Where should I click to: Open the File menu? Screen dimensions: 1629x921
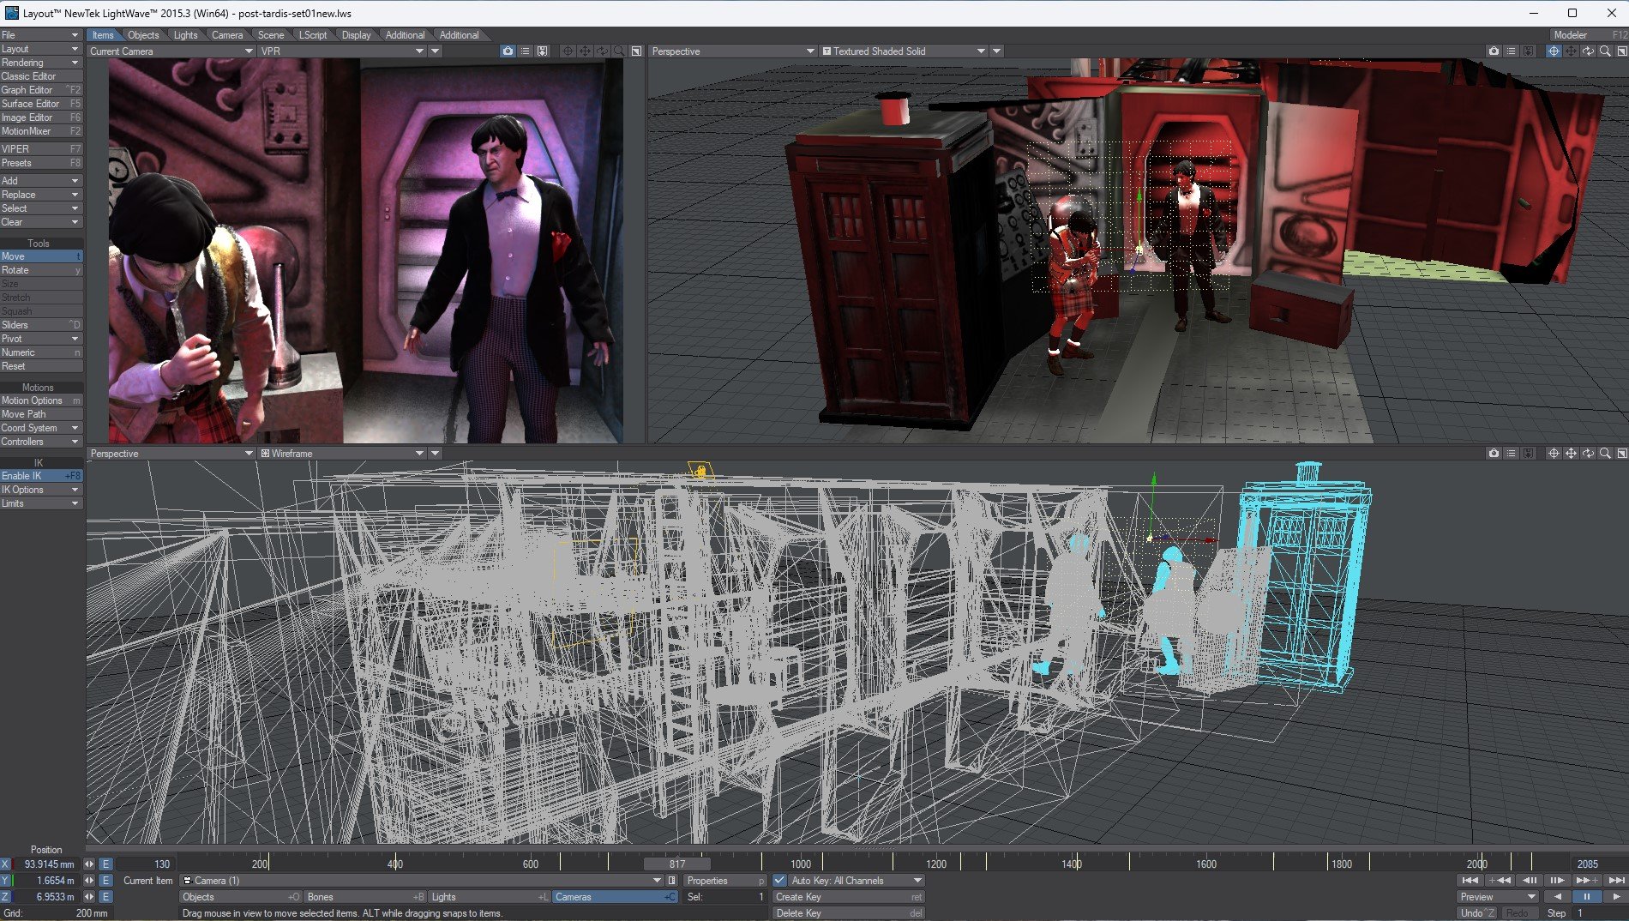pyautogui.click(x=41, y=35)
